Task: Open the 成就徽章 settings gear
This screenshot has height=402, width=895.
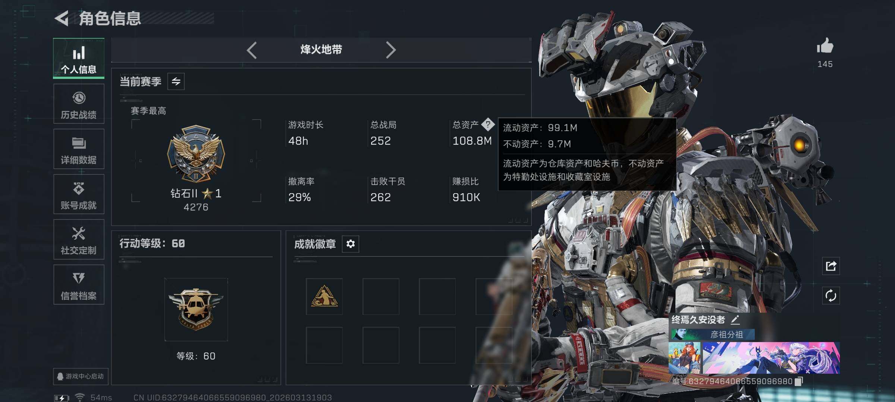Action: [351, 244]
